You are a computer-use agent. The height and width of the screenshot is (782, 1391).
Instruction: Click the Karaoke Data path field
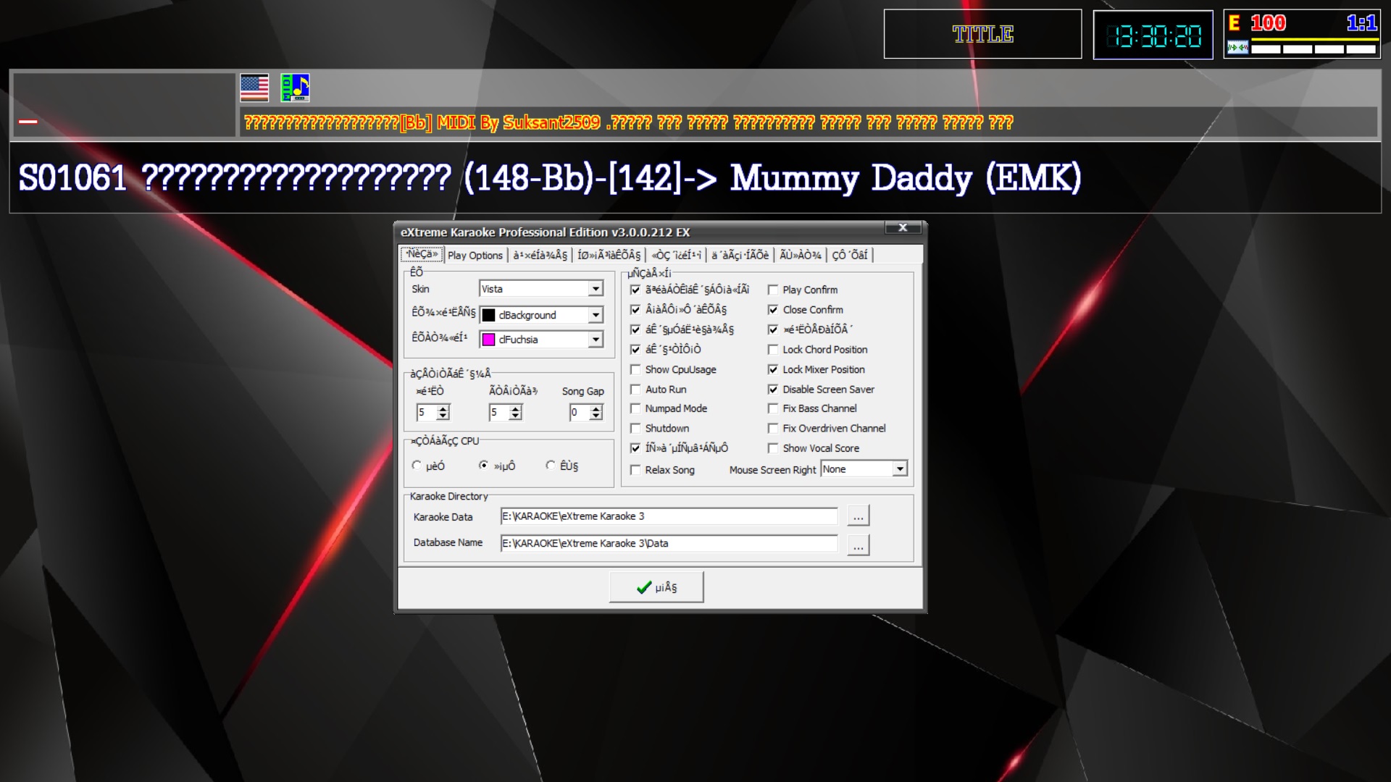tap(669, 516)
